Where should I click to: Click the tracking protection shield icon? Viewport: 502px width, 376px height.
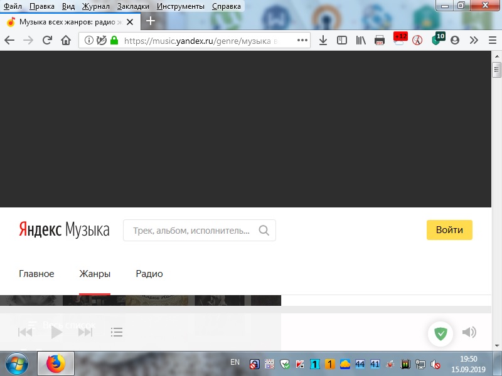click(x=102, y=40)
